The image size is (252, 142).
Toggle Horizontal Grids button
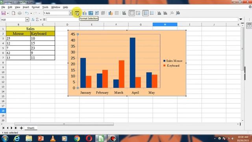point(146,13)
